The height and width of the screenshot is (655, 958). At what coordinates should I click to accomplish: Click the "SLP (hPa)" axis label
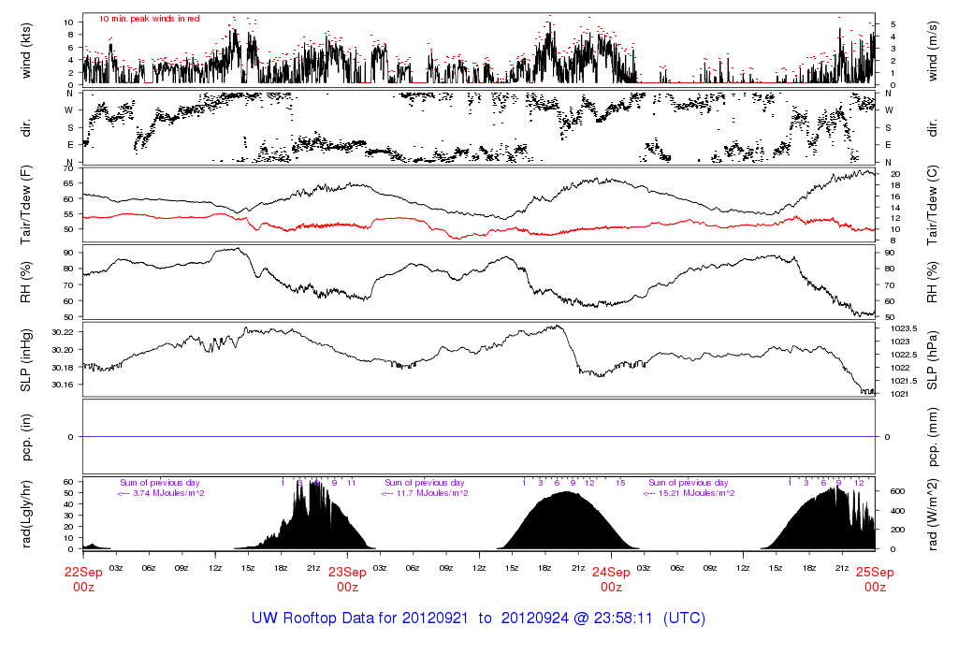coord(933,359)
